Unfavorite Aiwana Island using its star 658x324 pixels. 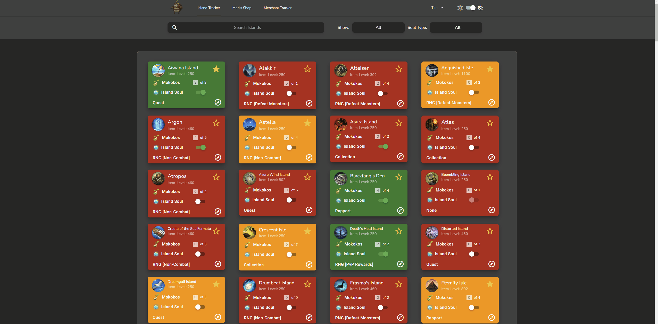point(216,69)
